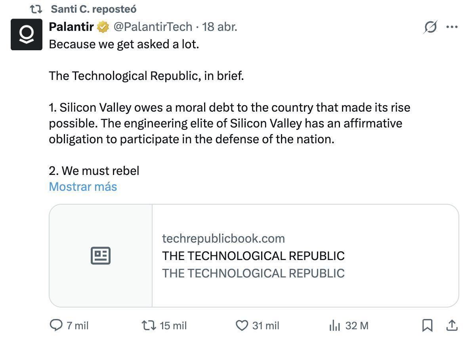The width and height of the screenshot is (466, 338).
Task: Click the newspaper placeholder icon on the card
Action: (100, 256)
